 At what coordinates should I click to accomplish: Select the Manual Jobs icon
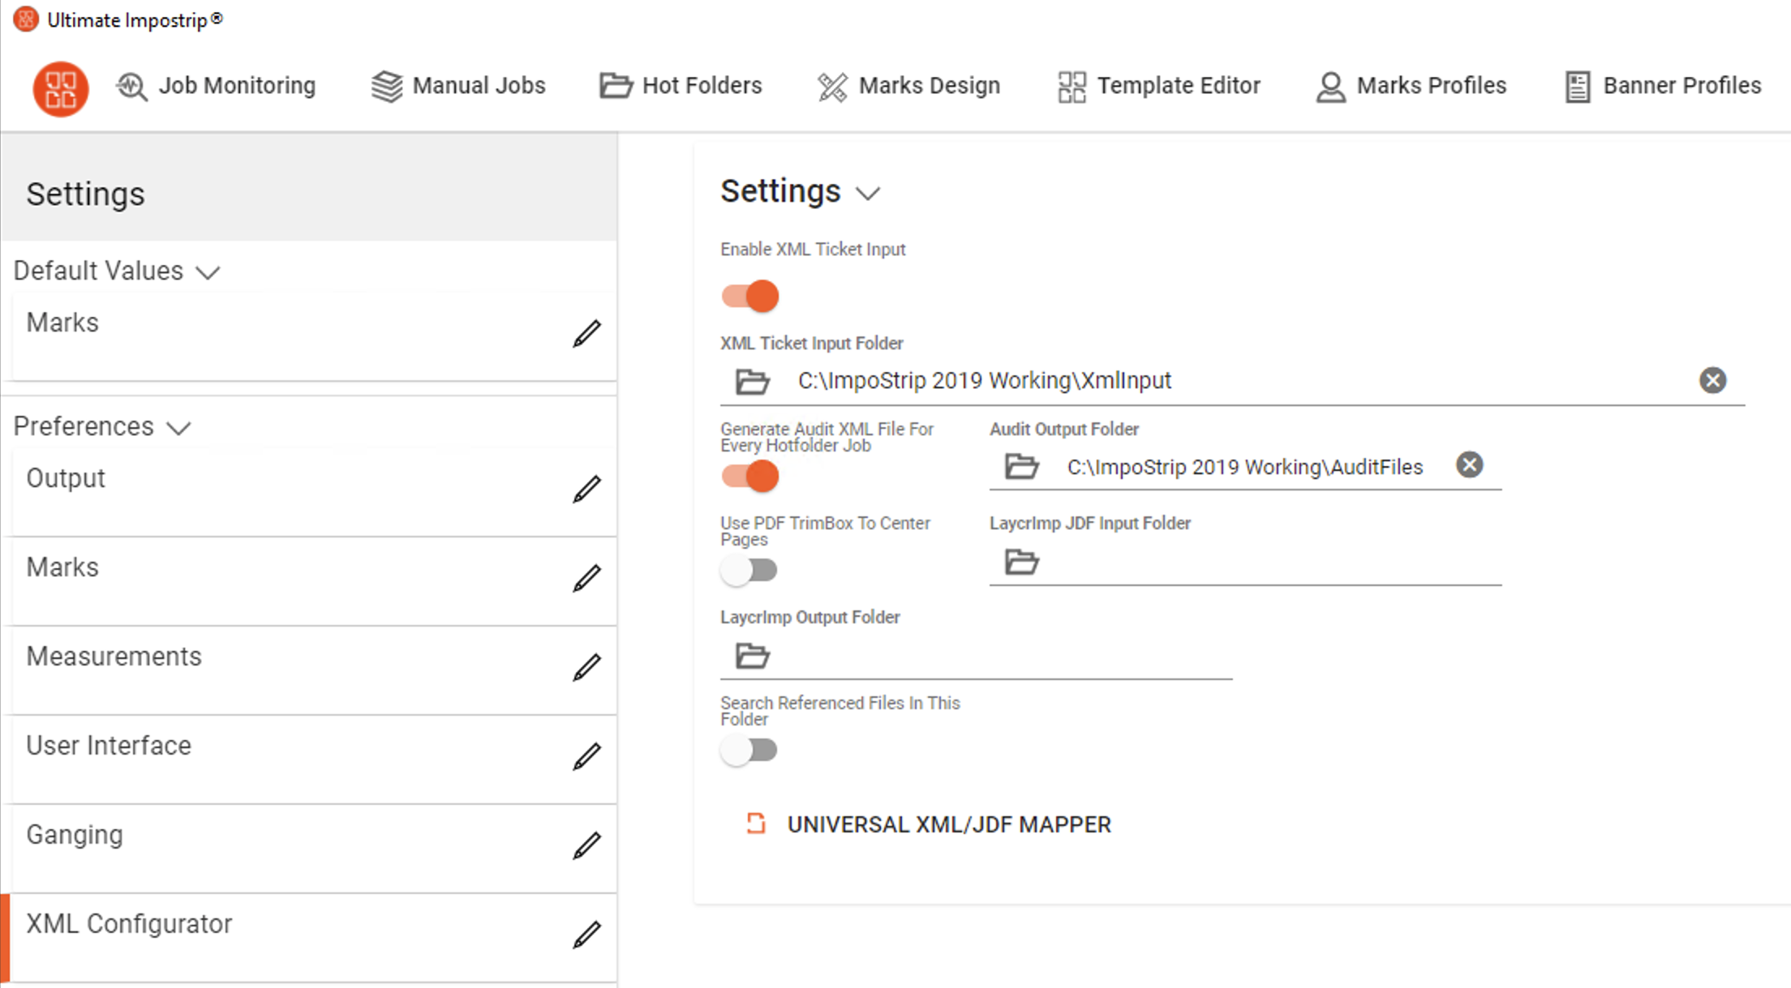[x=387, y=86]
